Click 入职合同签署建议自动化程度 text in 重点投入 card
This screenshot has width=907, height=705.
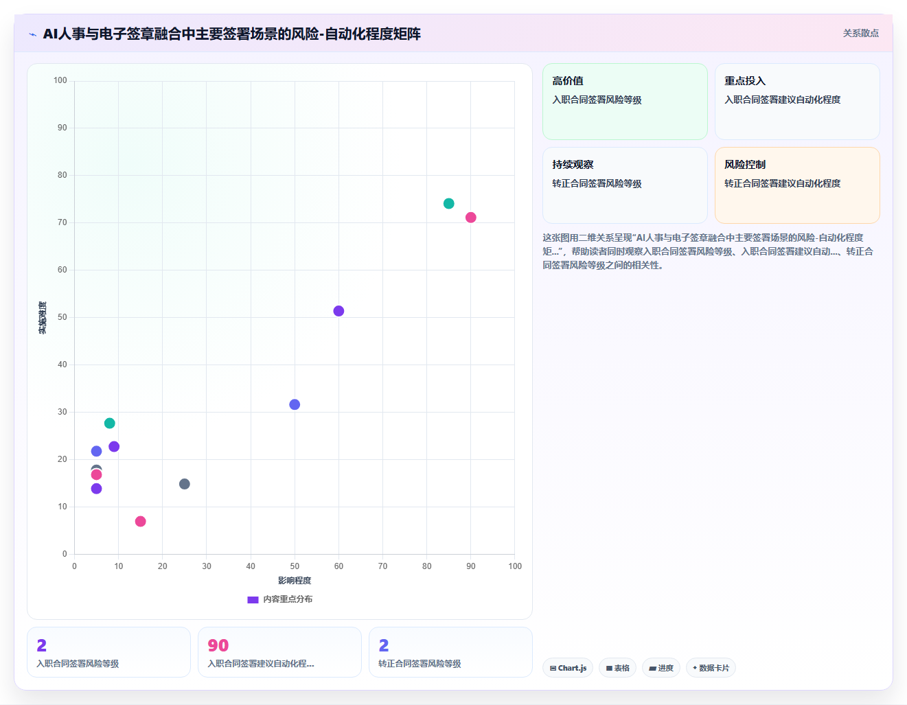coord(783,100)
